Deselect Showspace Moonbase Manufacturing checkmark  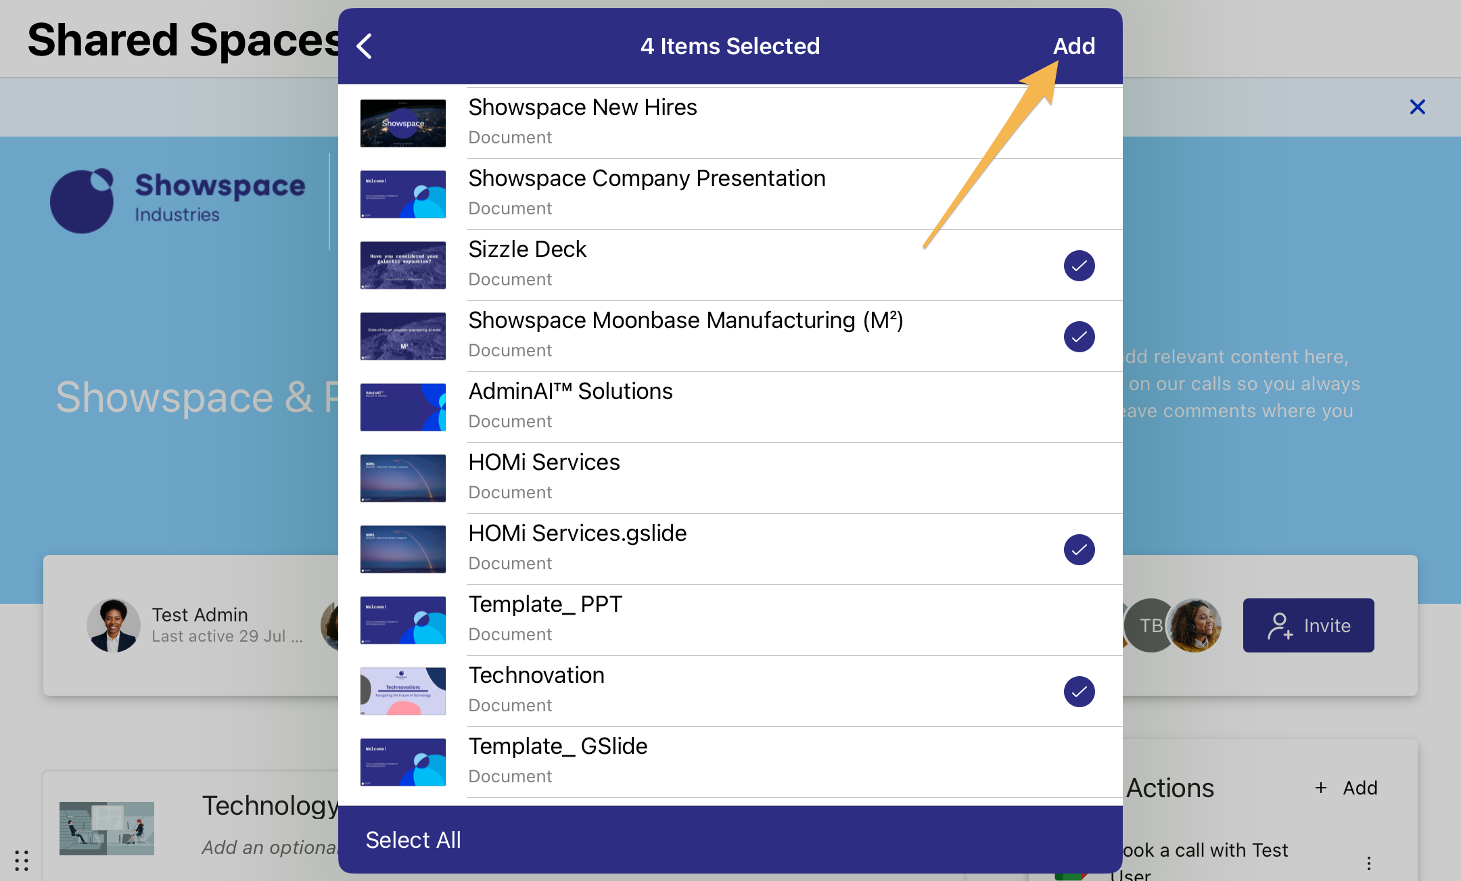(x=1079, y=337)
